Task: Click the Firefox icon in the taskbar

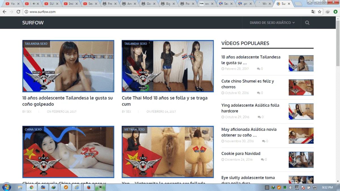Action: [x=89, y=187]
